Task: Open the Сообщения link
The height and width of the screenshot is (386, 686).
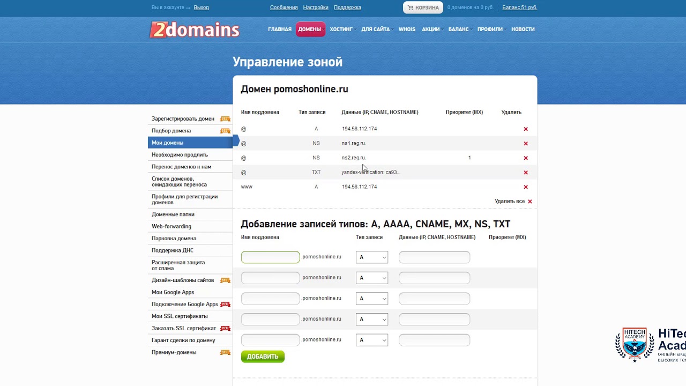Action: coord(284,8)
